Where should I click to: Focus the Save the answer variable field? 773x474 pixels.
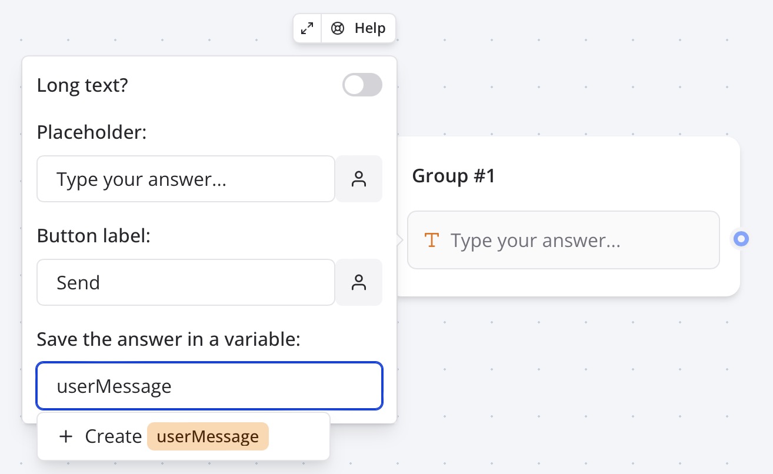pos(209,386)
